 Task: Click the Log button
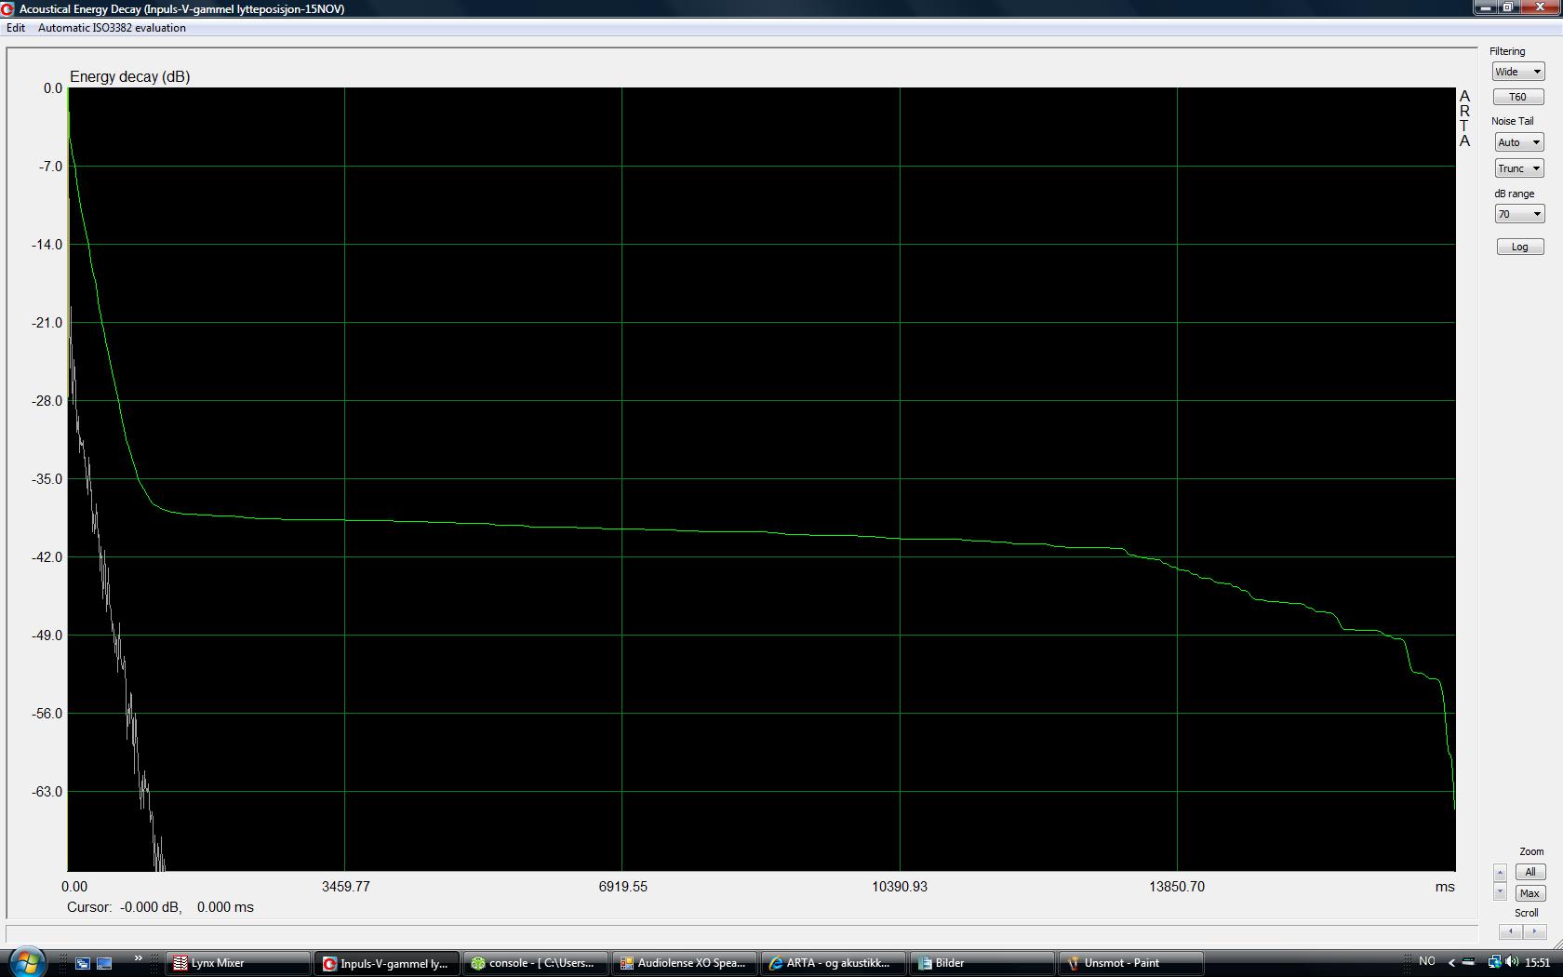click(x=1520, y=247)
